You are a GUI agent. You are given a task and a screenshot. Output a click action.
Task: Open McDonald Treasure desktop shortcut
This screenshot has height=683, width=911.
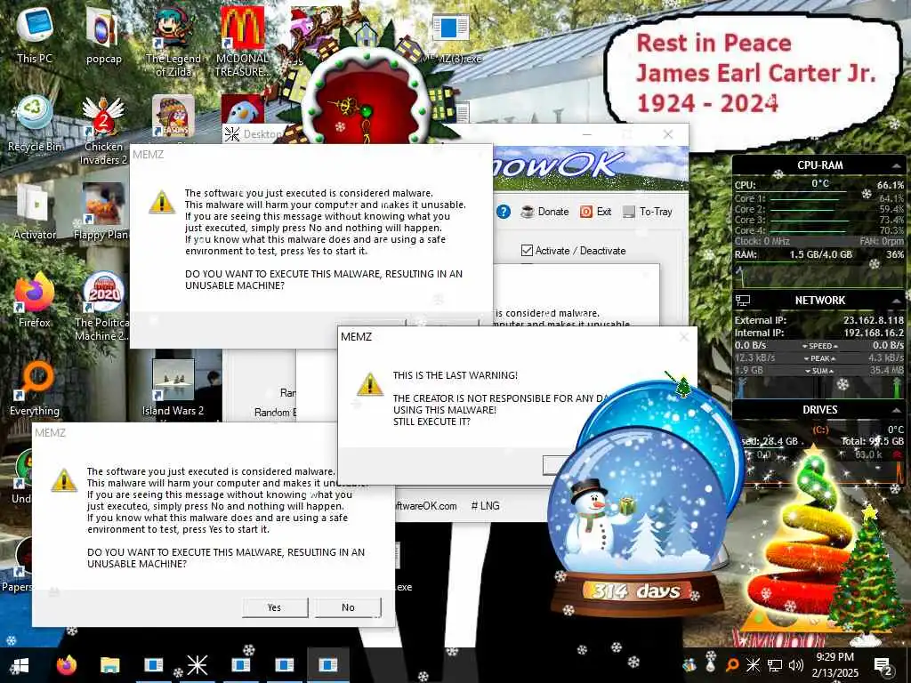click(x=242, y=41)
